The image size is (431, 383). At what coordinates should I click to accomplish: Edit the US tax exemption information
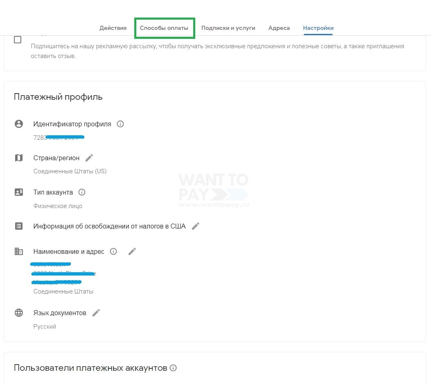[196, 226]
